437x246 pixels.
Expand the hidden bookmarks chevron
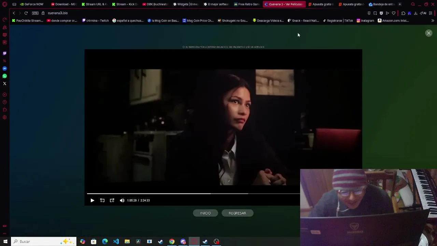[x=433, y=20]
